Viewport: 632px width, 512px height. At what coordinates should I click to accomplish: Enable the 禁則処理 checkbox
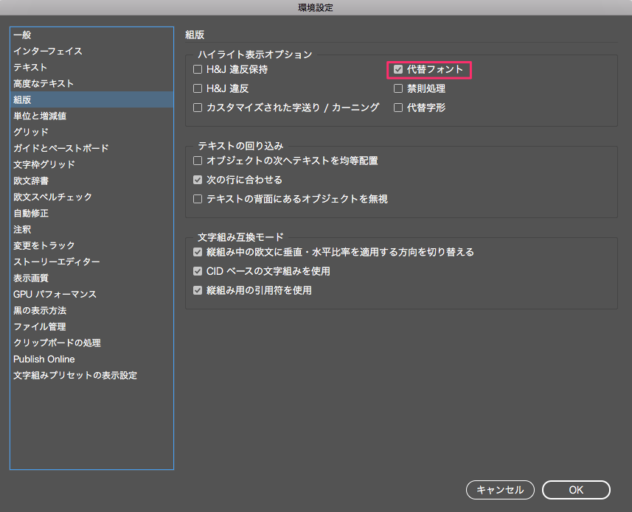point(398,88)
